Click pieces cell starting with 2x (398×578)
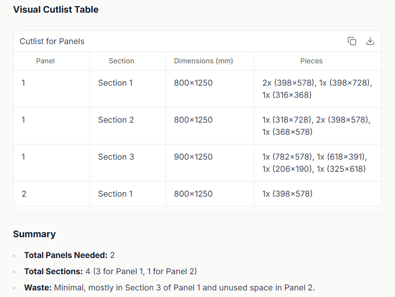This screenshot has height=297, width=395. (x=318, y=89)
